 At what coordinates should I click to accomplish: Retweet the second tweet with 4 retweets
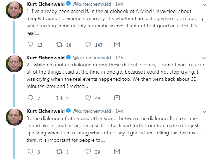pos(59,98)
